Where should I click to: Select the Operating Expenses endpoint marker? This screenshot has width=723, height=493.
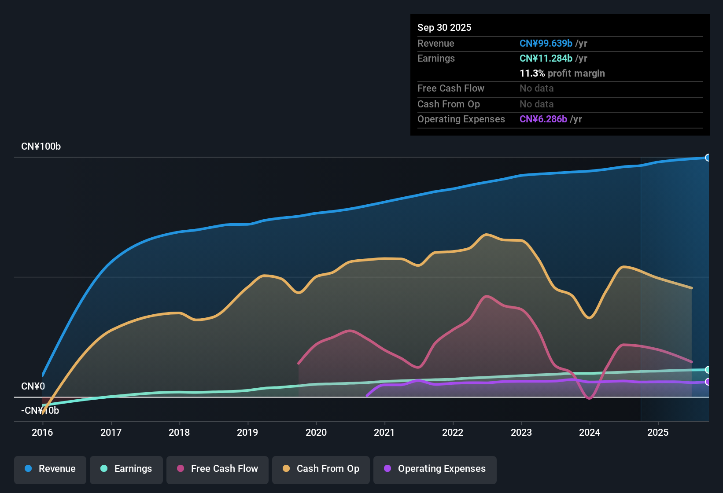coord(708,382)
